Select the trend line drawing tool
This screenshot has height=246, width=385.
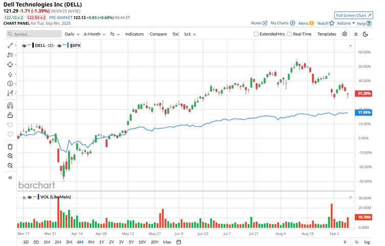point(10,45)
